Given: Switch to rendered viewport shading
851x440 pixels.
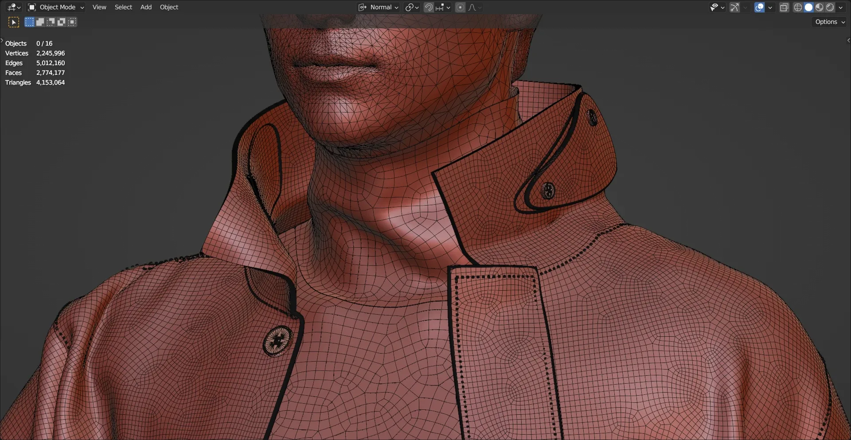Looking at the screenshot, I should (x=830, y=7).
